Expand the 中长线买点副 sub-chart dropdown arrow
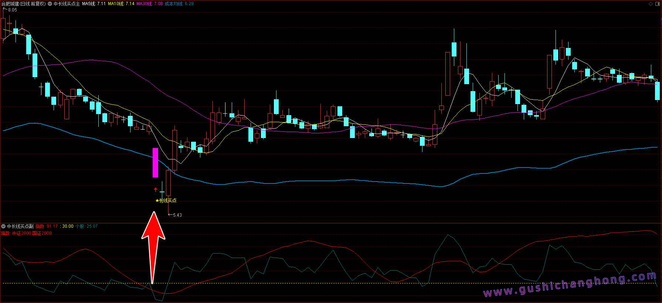 (3, 226)
